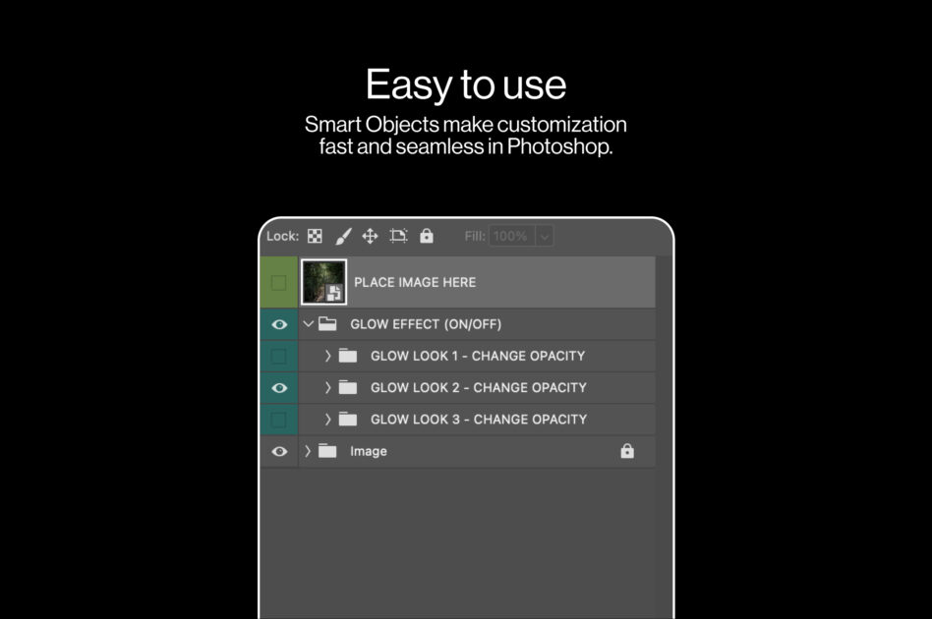The image size is (932, 619).
Task: Expand the GLOW LOOK 3 group
Action: (327, 420)
